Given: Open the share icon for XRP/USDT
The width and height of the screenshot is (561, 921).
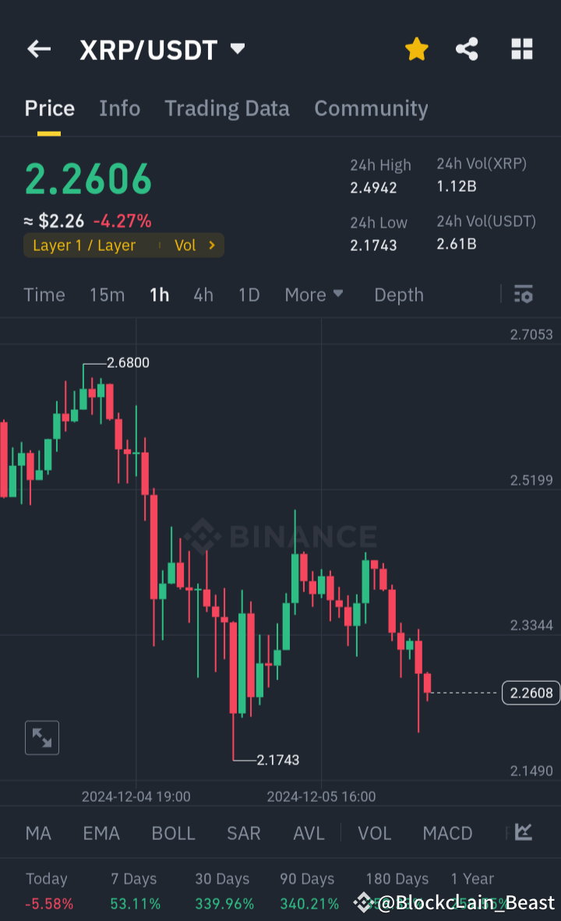Looking at the screenshot, I should point(467,48).
